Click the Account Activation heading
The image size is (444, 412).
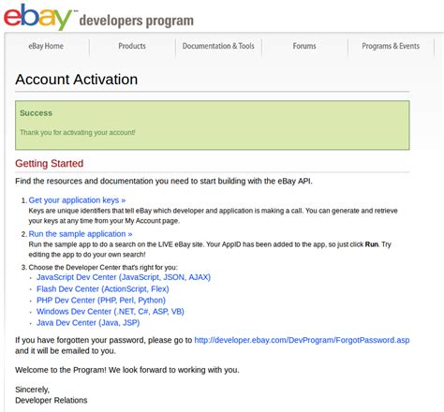coord(77,80)
